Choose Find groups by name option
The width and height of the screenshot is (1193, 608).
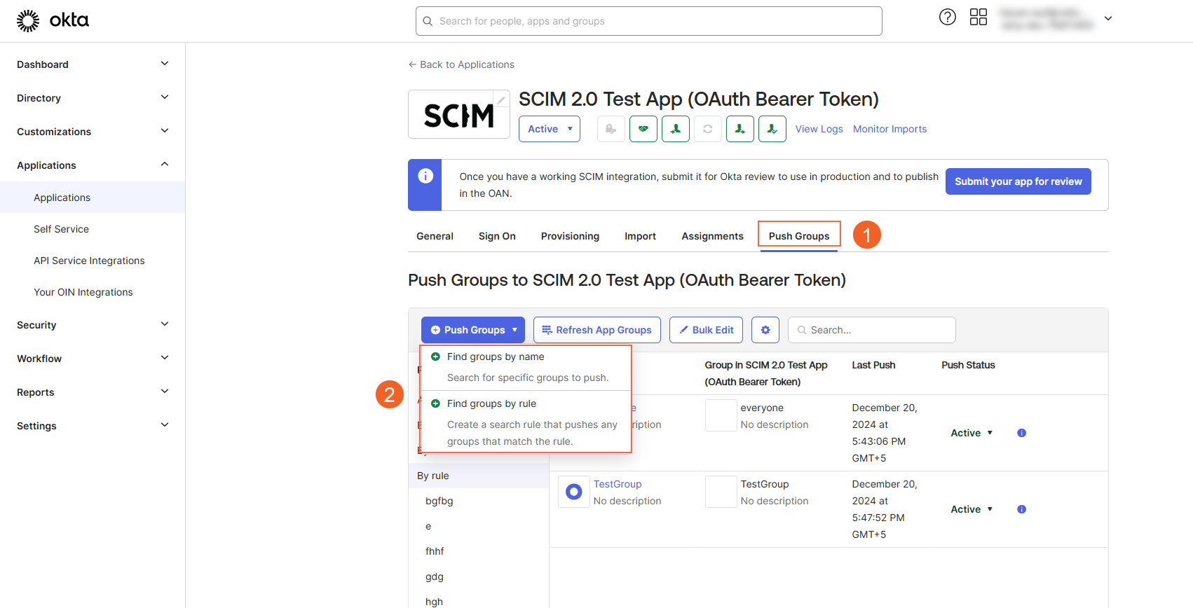496,357
